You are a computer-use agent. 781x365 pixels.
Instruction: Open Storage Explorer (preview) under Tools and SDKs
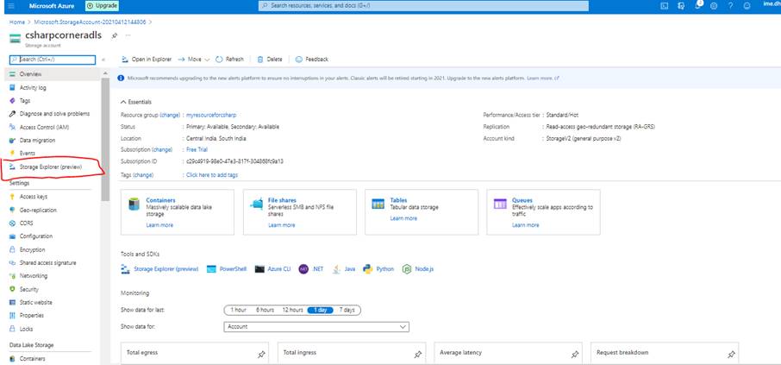tap(159, 268)
